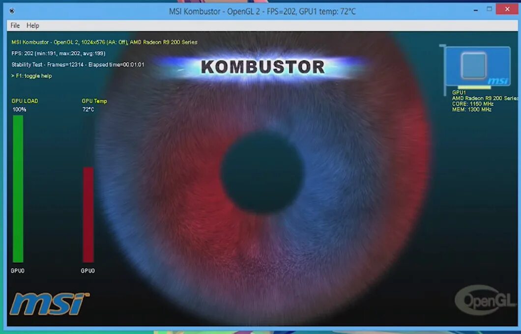Image resolution: width=521 pixels, height=334 pixels.
Task: Click the 'GPU0' label under temperature bar
Action: (87, 271)
